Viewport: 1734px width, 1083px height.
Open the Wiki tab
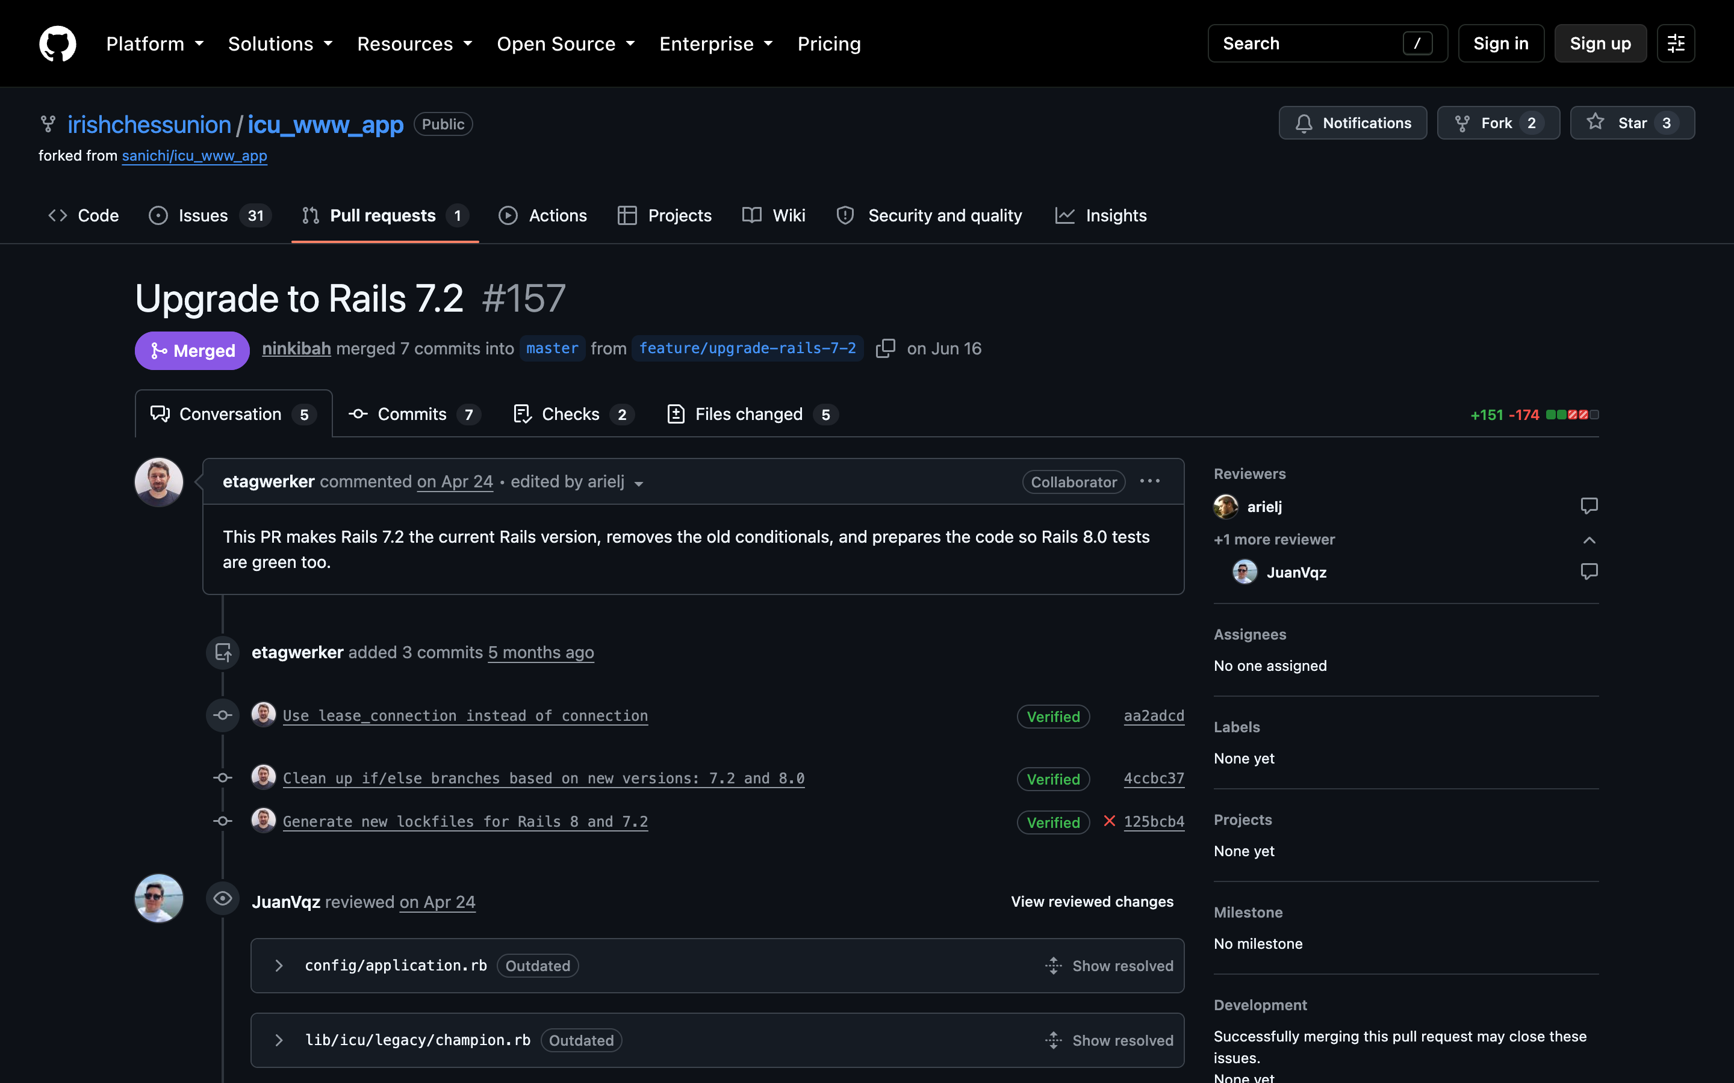click(773, 215)
